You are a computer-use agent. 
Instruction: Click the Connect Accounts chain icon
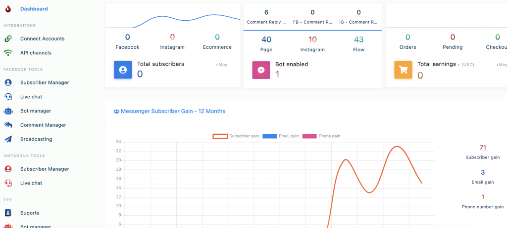[x=8, y=38]
